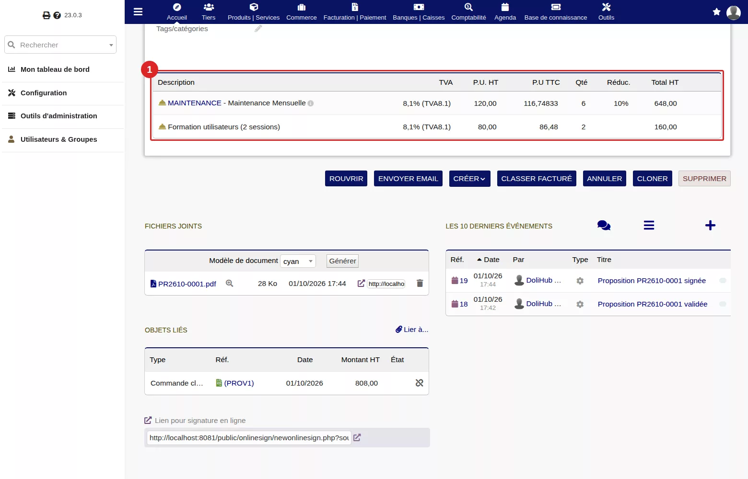
Task: Open the online signature link in new tab
Action: tap(357, 437)
